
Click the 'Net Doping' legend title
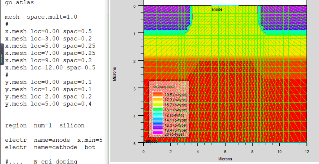tap(164, 87)
